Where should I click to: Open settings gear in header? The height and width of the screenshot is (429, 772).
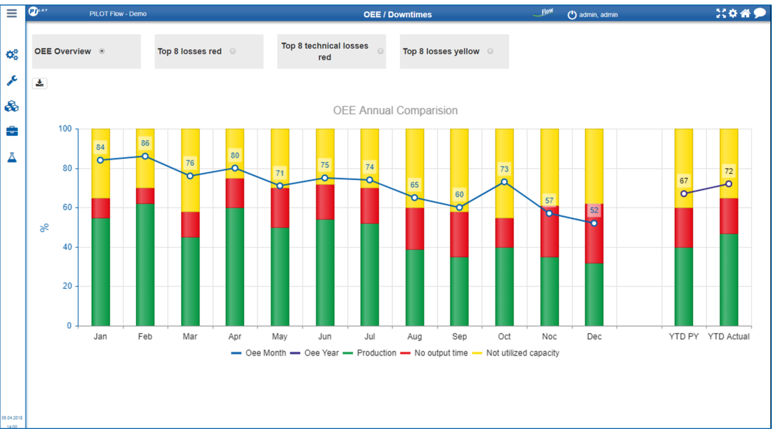tap(733, 14)
